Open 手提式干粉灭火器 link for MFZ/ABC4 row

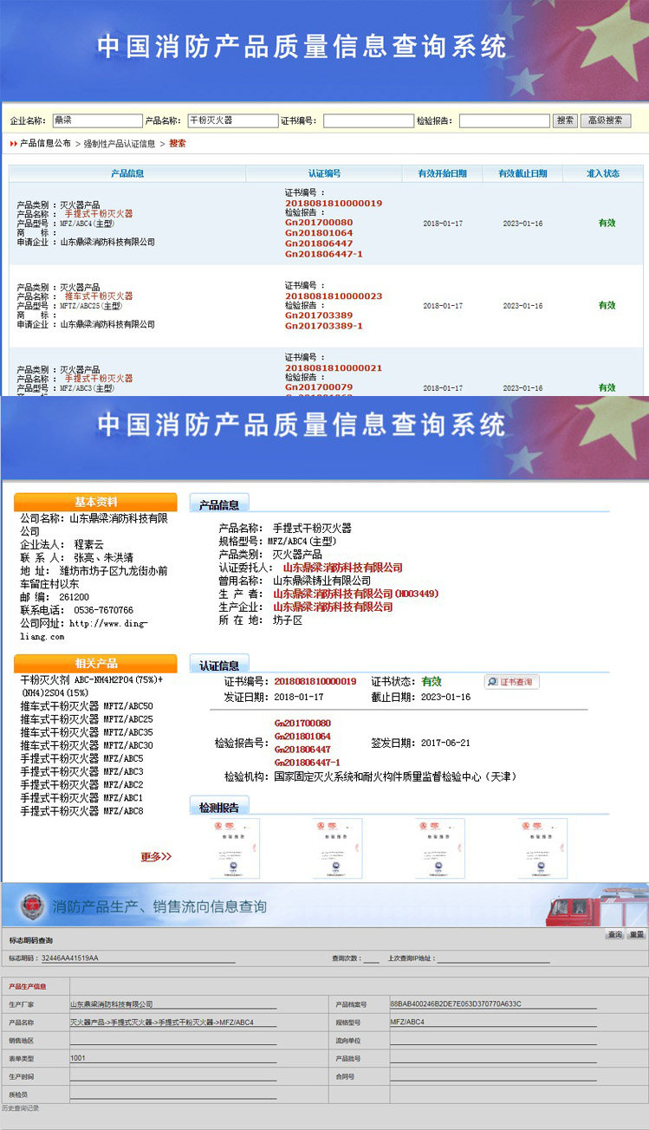(99, 213)
